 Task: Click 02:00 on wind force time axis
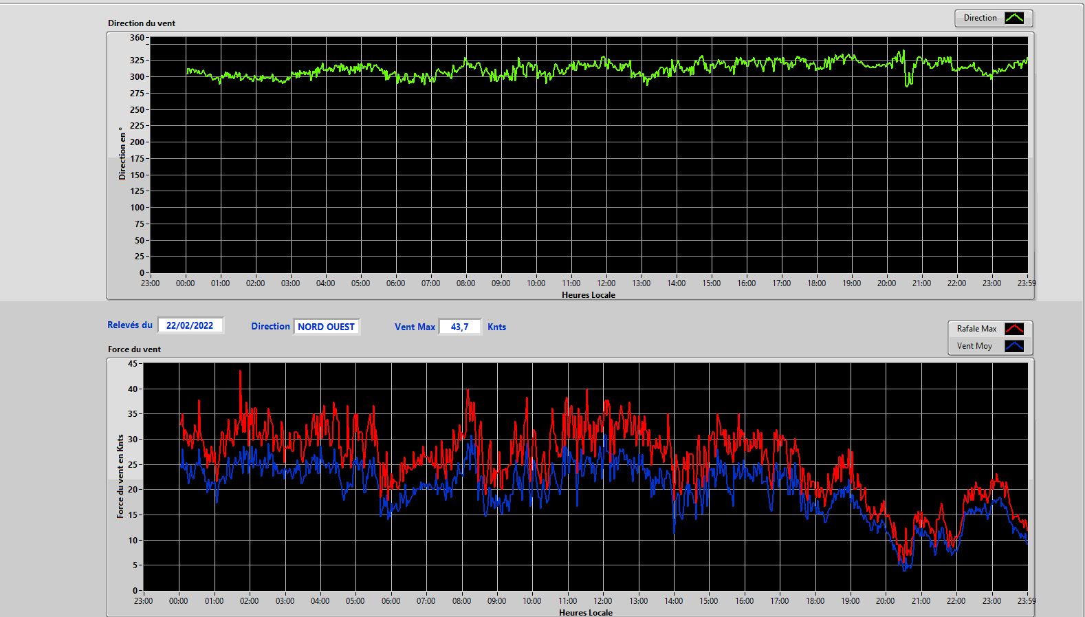pyautogui.click(x=249, y=601)
